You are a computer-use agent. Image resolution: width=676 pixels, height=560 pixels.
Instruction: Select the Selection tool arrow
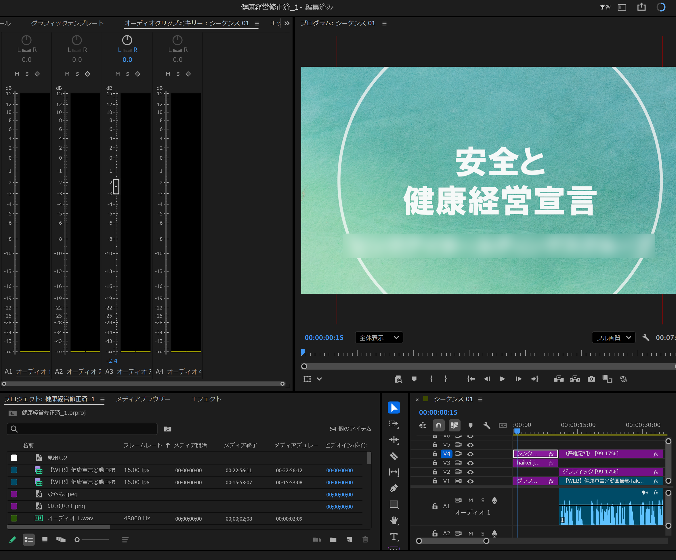click(394, 408)
